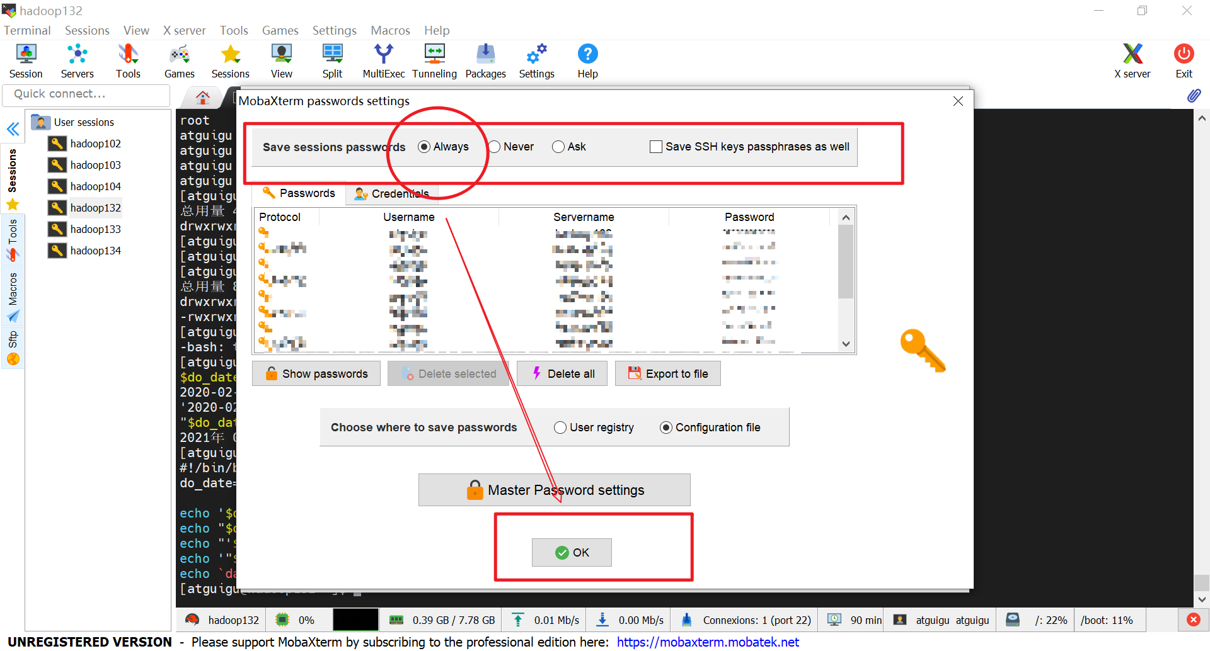Open the Sftp vertical sidebar tab

pyautogui.click(x=12, y=348)
